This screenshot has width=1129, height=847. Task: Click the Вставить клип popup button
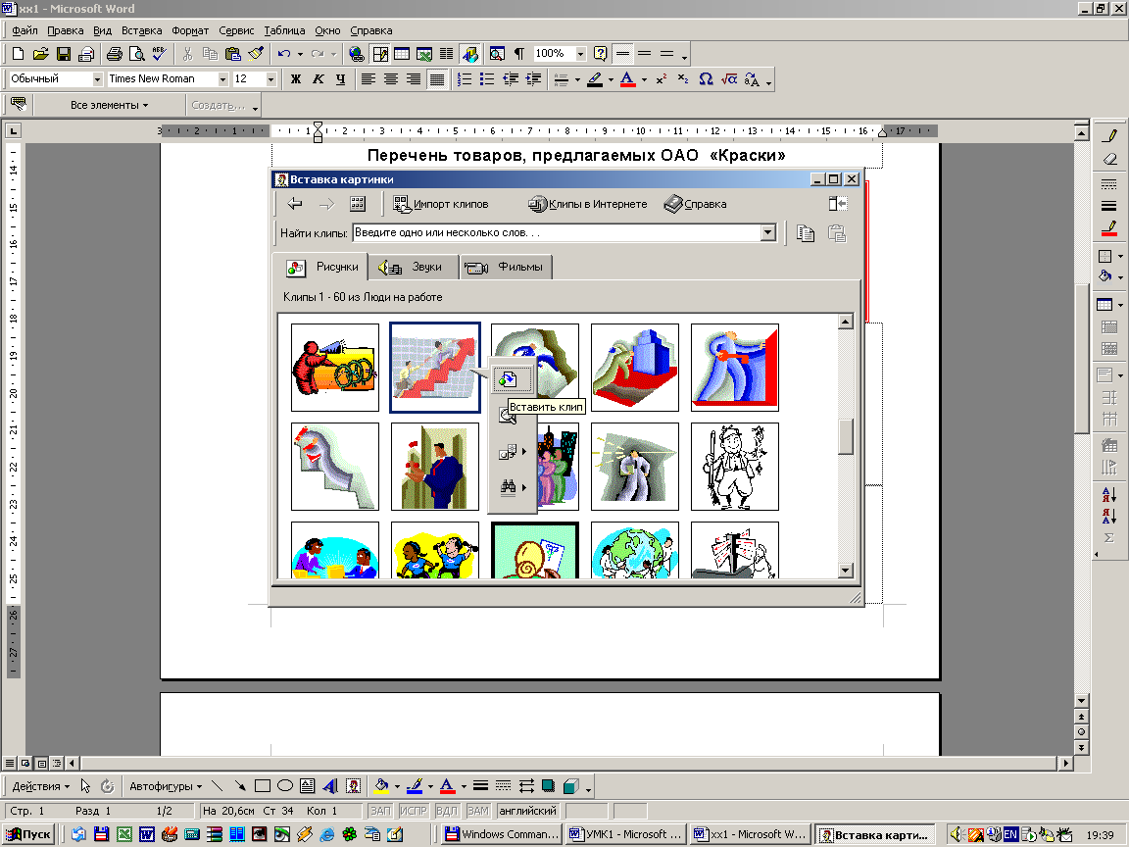tap(512, 379)
